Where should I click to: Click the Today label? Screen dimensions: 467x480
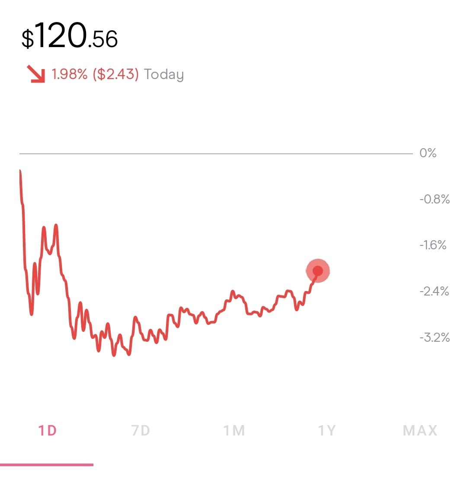coord(164,75)
